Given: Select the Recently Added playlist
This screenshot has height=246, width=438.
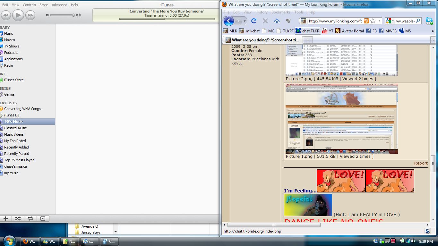Looking at the screenshot, I should [16, 147].
